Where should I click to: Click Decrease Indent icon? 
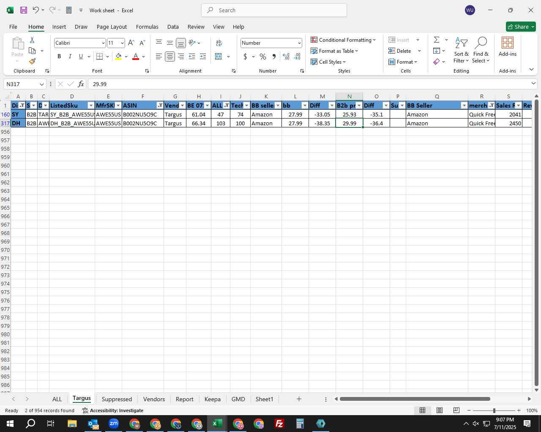click(192, 57)
